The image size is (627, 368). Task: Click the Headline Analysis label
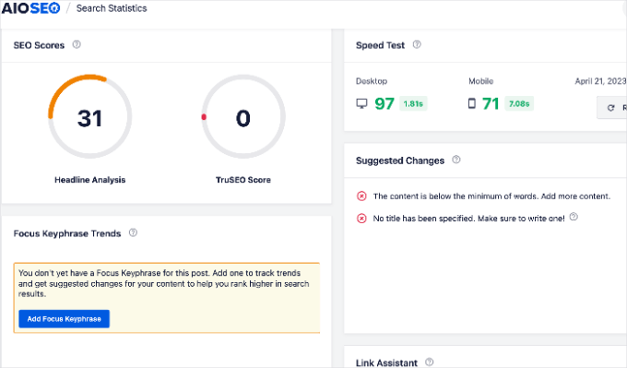tap(90, 180)
